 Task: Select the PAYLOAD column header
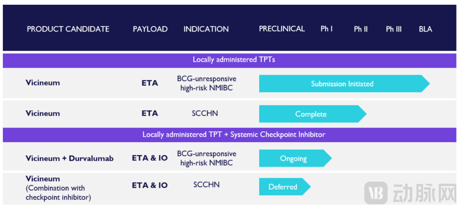pos(150,29)
